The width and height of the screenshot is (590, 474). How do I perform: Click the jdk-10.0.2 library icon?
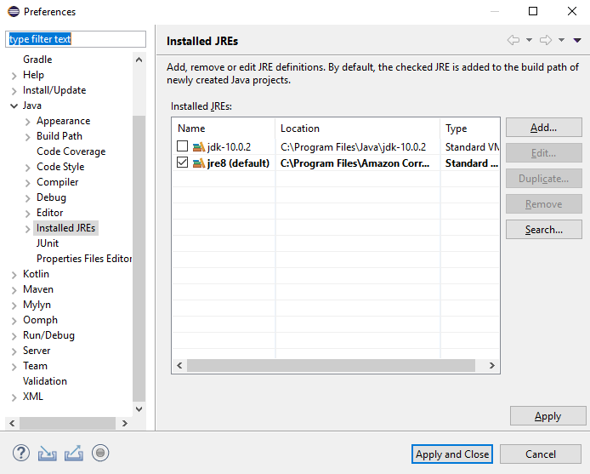coord(199,147)
